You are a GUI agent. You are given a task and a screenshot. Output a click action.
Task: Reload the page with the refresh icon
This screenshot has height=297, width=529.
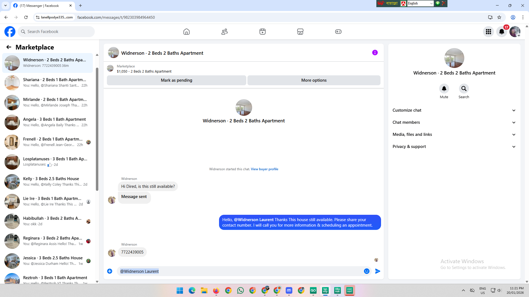pyautogui.click(x=26, y=17)
